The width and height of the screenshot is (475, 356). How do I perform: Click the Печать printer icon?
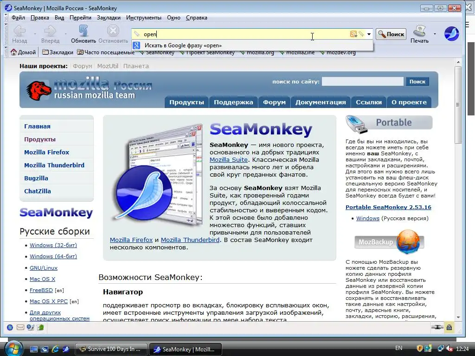click(419, 31)
